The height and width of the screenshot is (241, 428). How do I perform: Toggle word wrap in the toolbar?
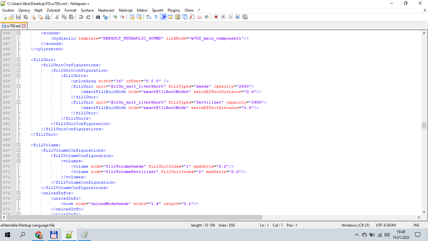149,17
